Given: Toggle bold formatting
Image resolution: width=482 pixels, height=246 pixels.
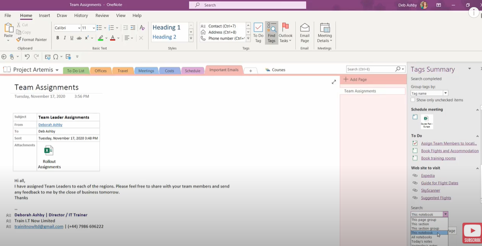Looking at the screenshot, I should coord(57,37).
